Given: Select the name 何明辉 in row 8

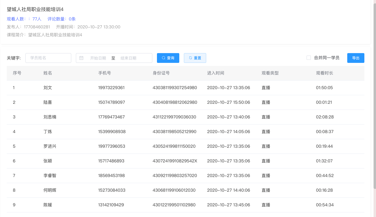Looking at the screenshot, I should point(50,190).
